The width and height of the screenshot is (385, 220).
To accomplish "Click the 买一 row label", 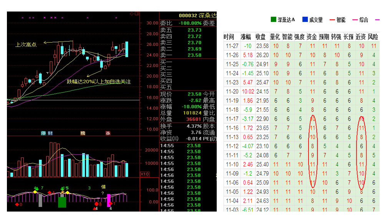I will [x=166, y=62].
